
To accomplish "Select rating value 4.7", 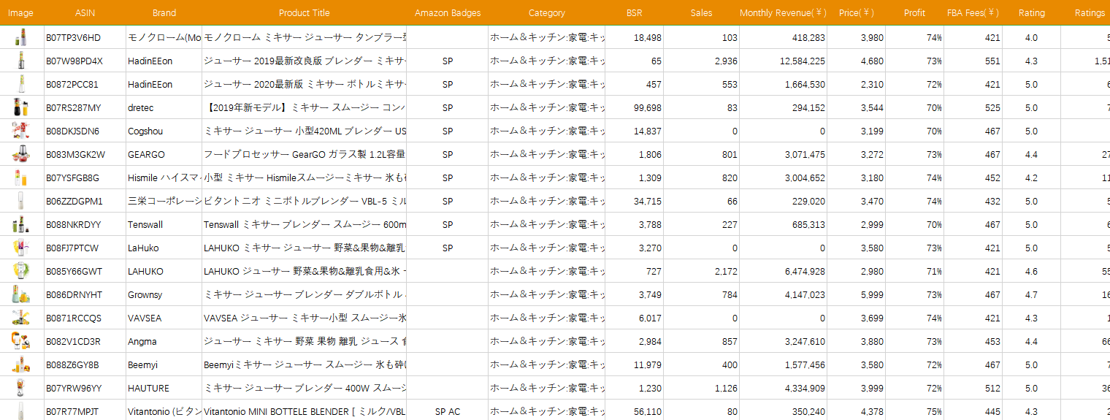I will point(1031,295).
